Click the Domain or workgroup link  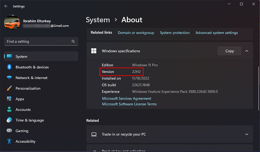pos(136,33)
